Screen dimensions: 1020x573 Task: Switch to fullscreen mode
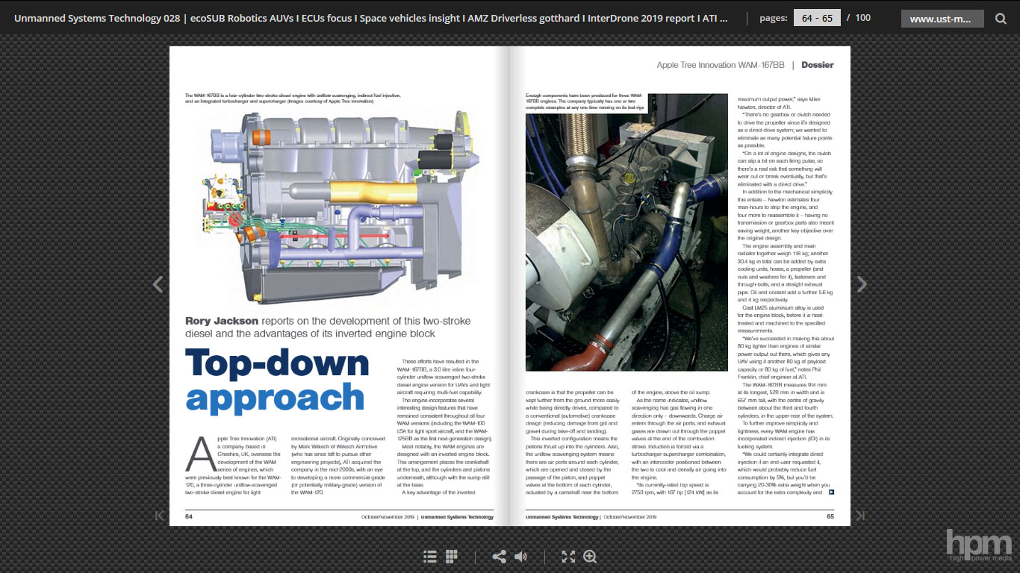pos(568,557)
